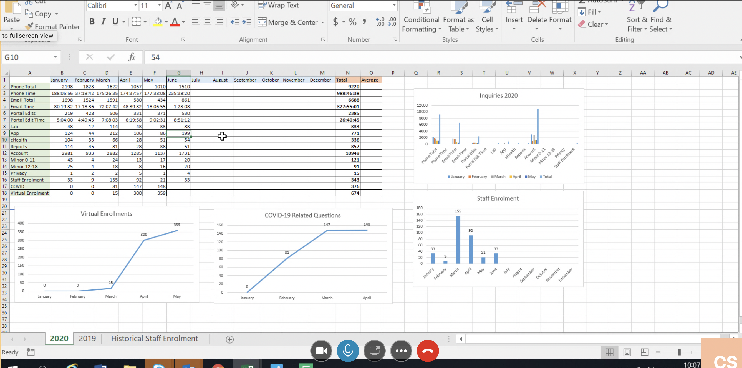Image resolution: width=742 pixels, height=368 pixels.
Task: Click the share screen call button
Action: (x=374, y=351)
